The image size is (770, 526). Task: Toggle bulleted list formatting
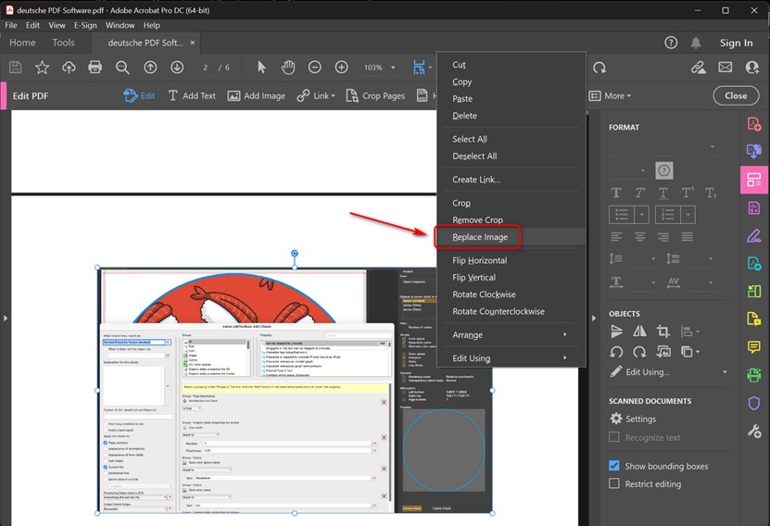coord(622,215)
